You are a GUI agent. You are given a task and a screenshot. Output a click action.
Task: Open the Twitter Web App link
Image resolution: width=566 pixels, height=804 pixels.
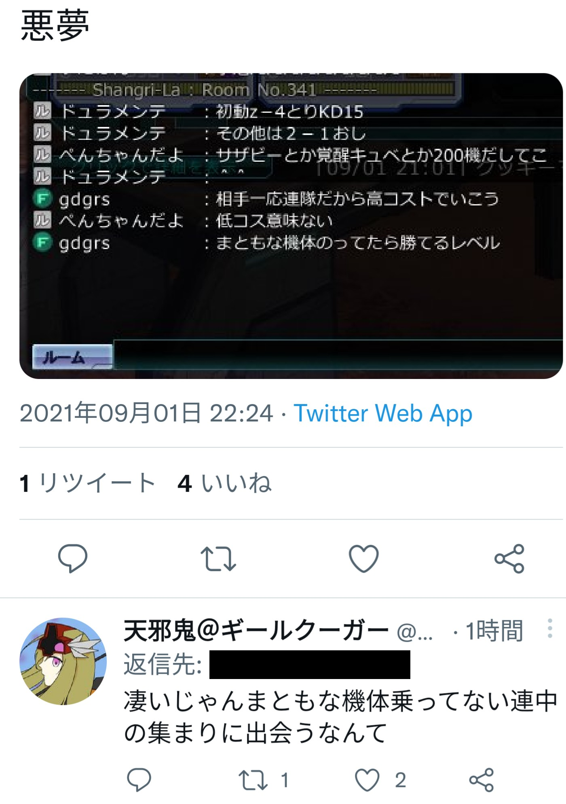(x=383, y=413)
